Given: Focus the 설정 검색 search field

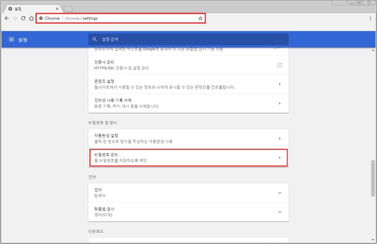Looking at the screenshot, I should coord(188,39).
